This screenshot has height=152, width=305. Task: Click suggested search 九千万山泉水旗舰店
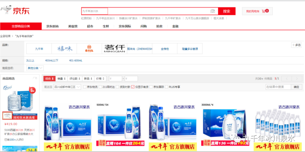197,18
